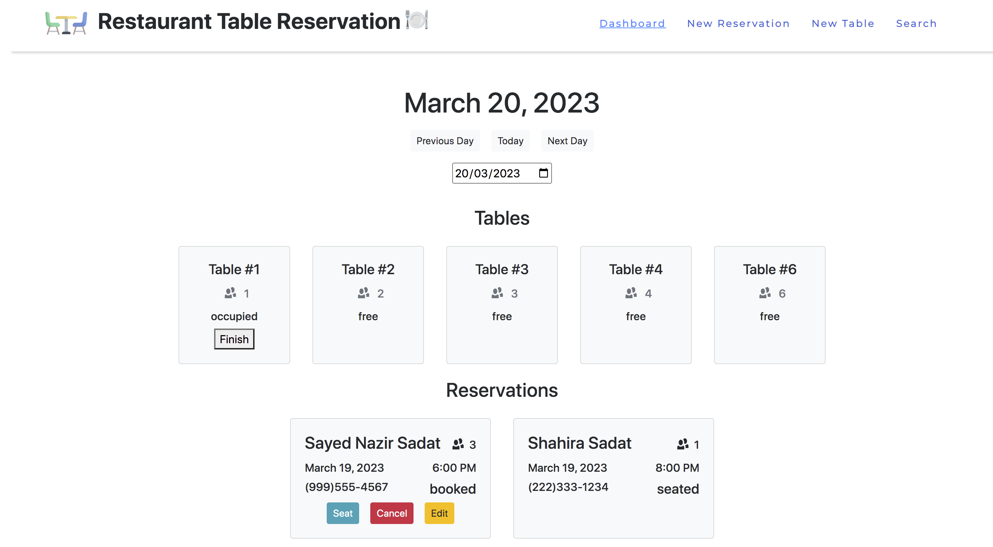Click the capacity people icon on Table #4
This screenshot has width=993, height=547.
pyautogui.click(x=631, y=293)
